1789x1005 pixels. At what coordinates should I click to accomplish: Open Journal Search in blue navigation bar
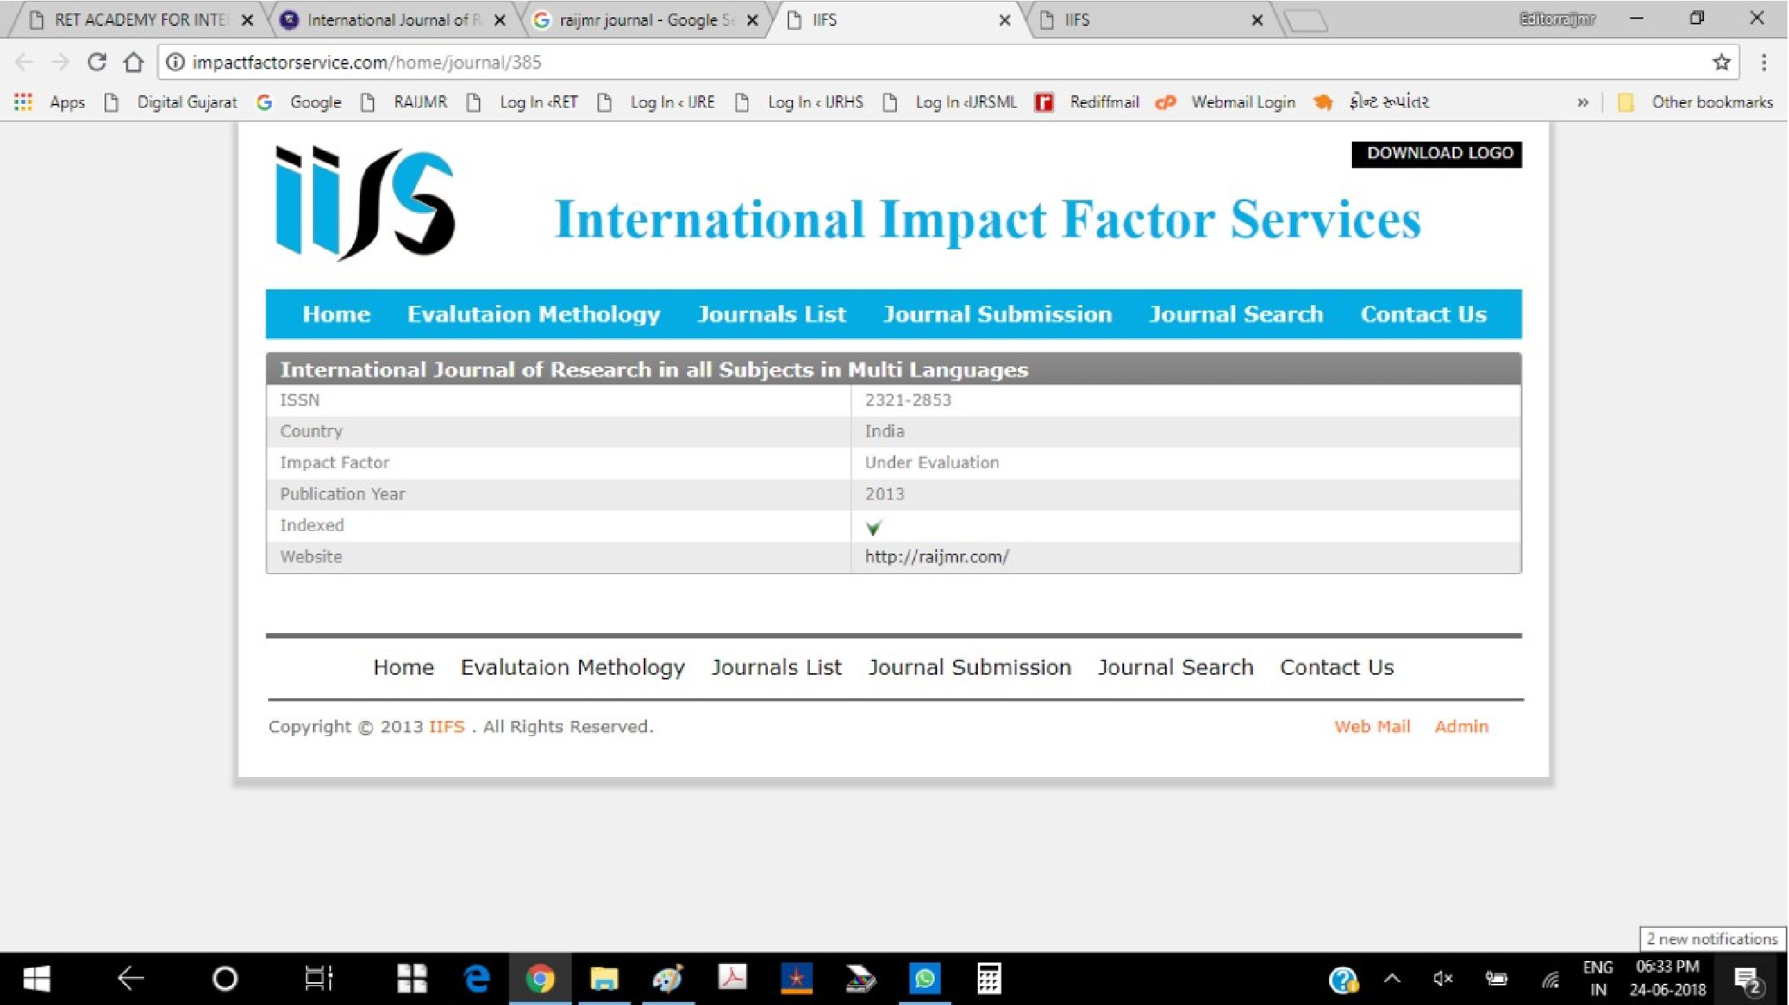pyautogui.click(x=1236, y=315)
